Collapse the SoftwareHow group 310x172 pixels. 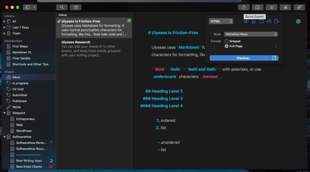coord(4,137)
